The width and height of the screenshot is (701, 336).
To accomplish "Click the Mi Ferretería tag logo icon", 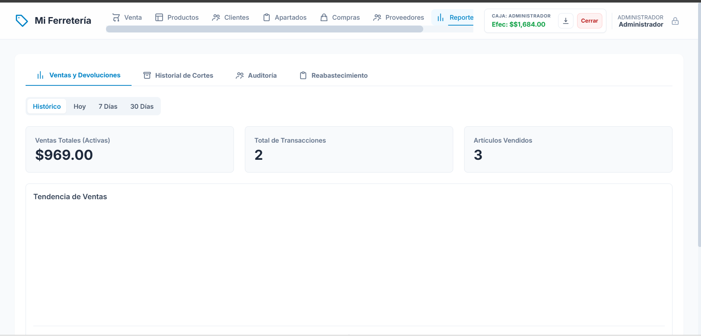I will pos(22,20).
